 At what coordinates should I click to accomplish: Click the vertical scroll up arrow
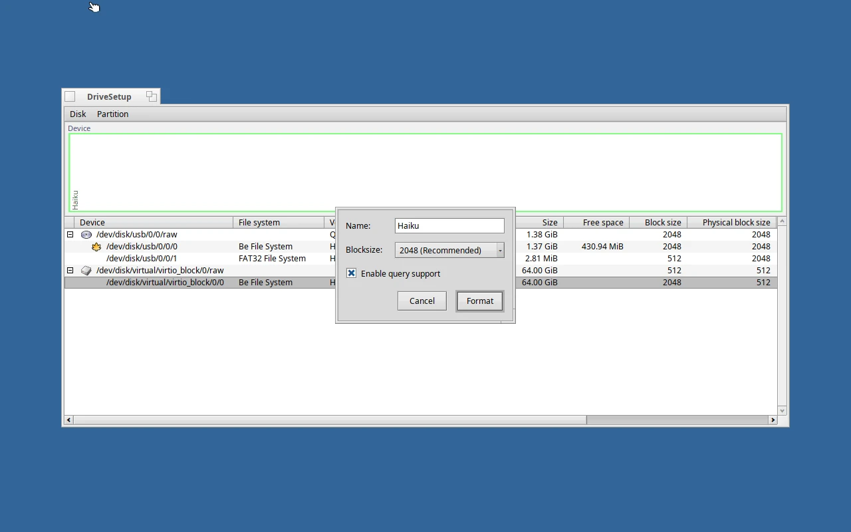click(x=782, y=221)
